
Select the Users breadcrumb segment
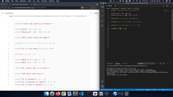(108, 8)
